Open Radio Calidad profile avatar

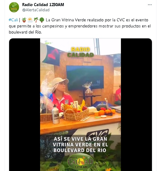coord(14,7)
